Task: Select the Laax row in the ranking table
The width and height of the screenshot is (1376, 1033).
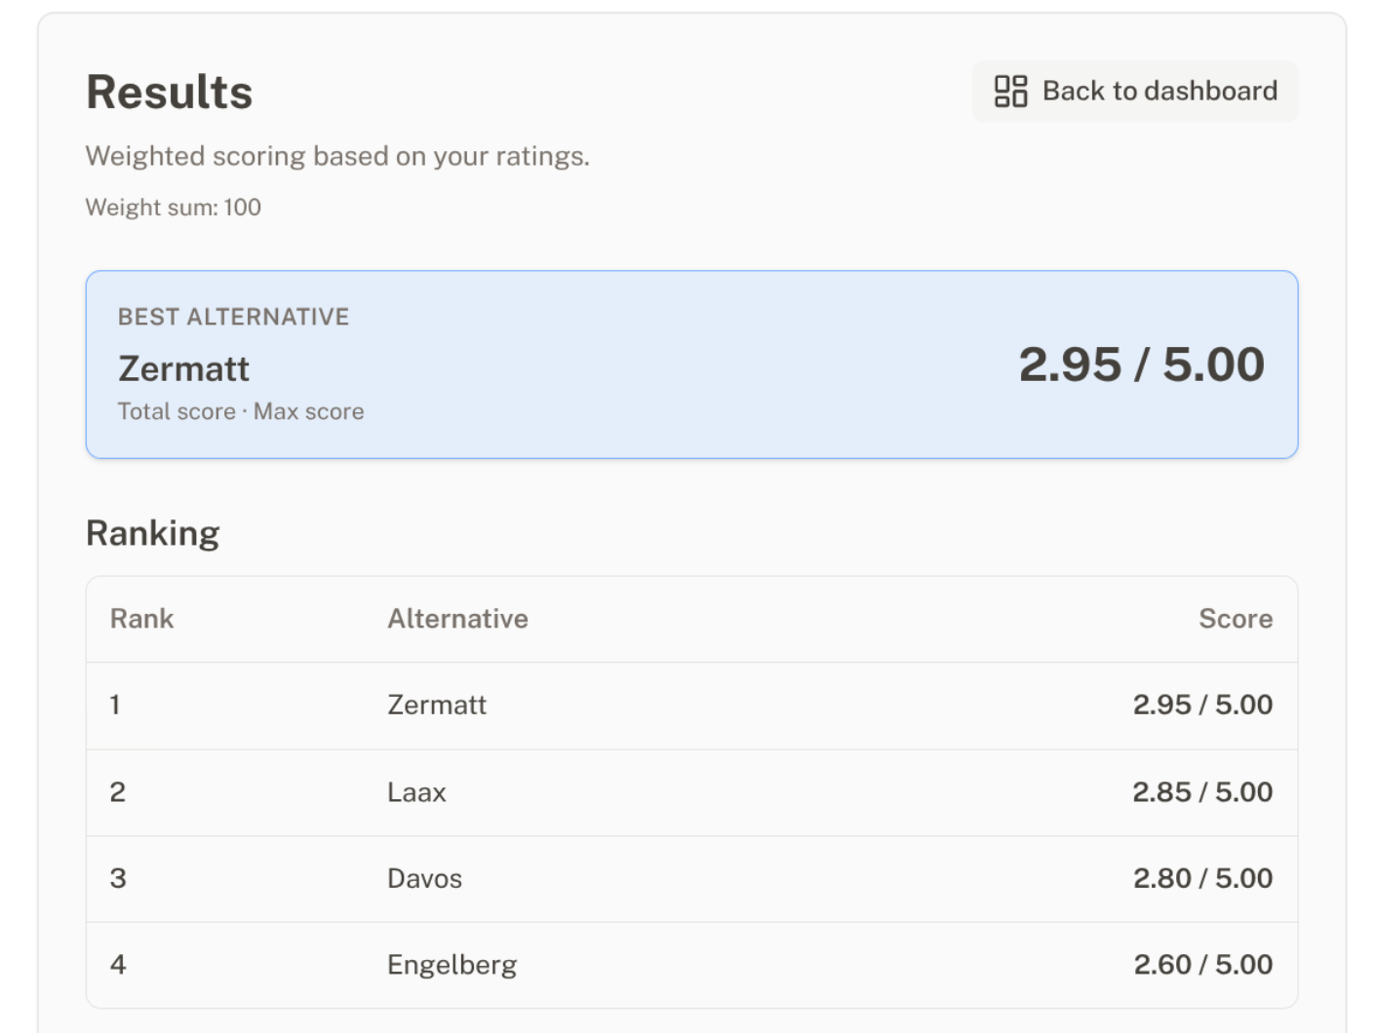Action: pos(692,792)
